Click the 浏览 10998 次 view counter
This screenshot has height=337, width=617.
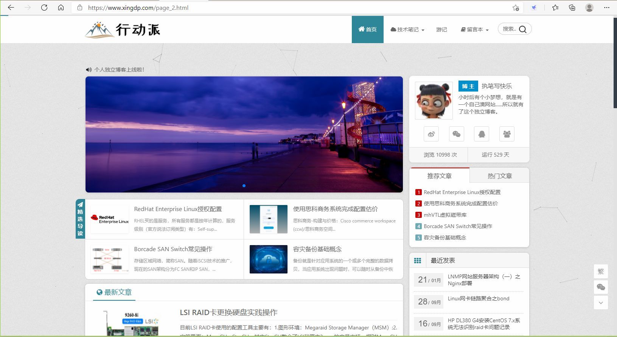[440, 155]
